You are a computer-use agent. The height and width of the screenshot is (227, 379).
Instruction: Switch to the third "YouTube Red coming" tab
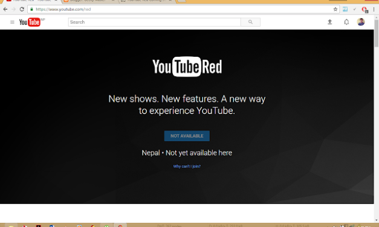pyautogui.click(x=146, y=1)
